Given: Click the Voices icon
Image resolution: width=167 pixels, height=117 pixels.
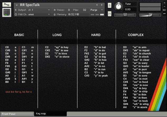Looking at the screenshot, I should point(55,10).
